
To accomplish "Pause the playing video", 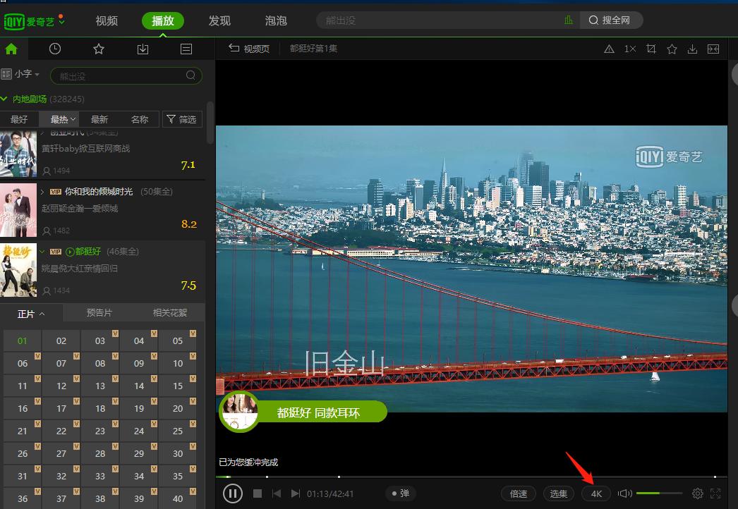I will point(233,493).
